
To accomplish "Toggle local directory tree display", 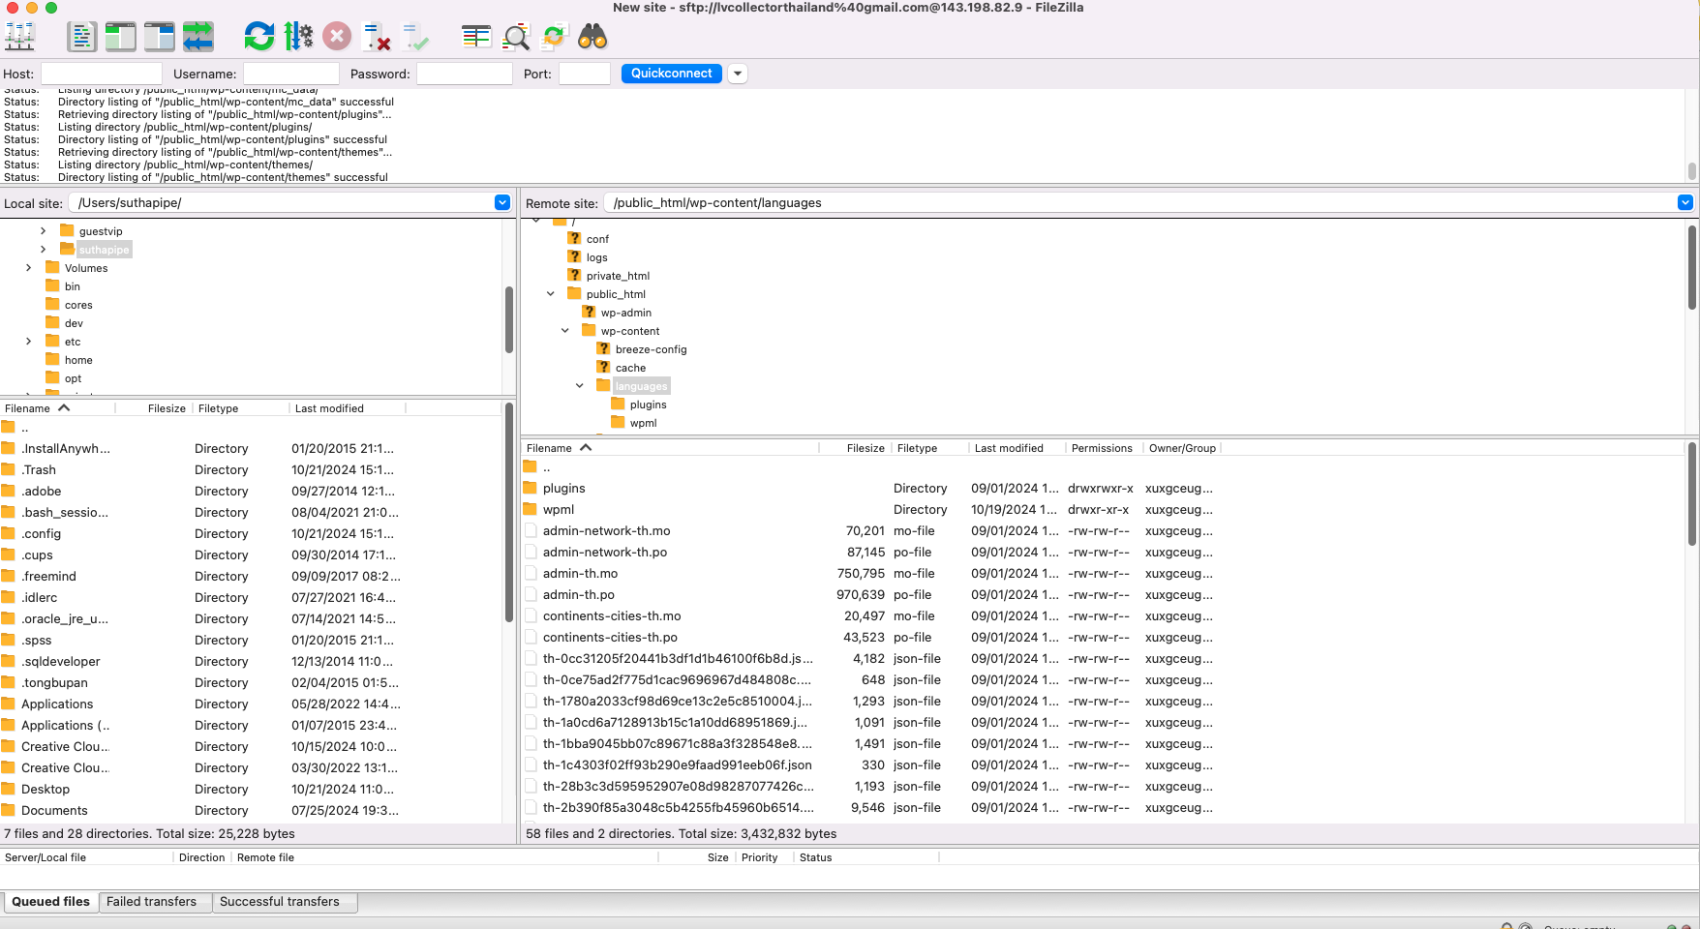I will (x=120, y=38).
